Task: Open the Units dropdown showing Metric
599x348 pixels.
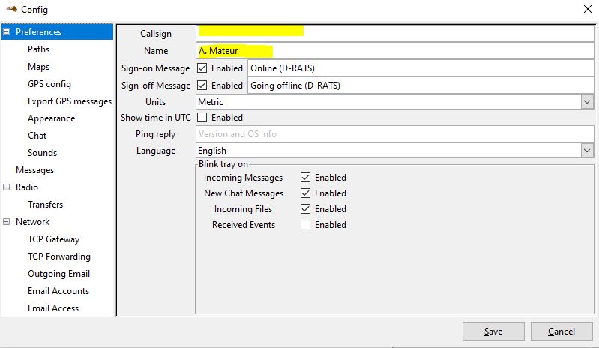Action: 587,102
